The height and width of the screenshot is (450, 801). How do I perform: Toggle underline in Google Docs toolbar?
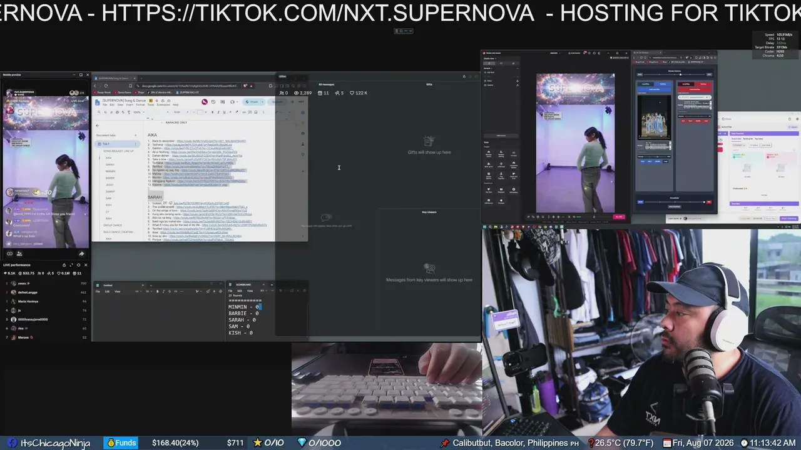pyautogui.click(x=223, y=112)
